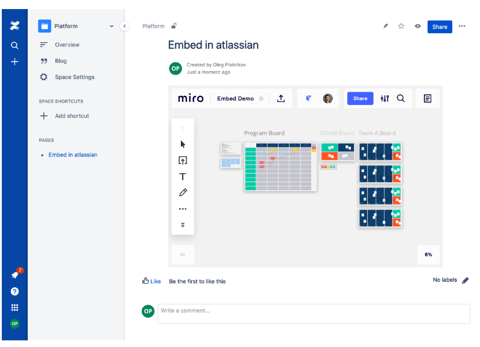The width and height of the screenshot is (480, 347).
Task: Open notifications bell with badge 7
Action: point(15,275)
